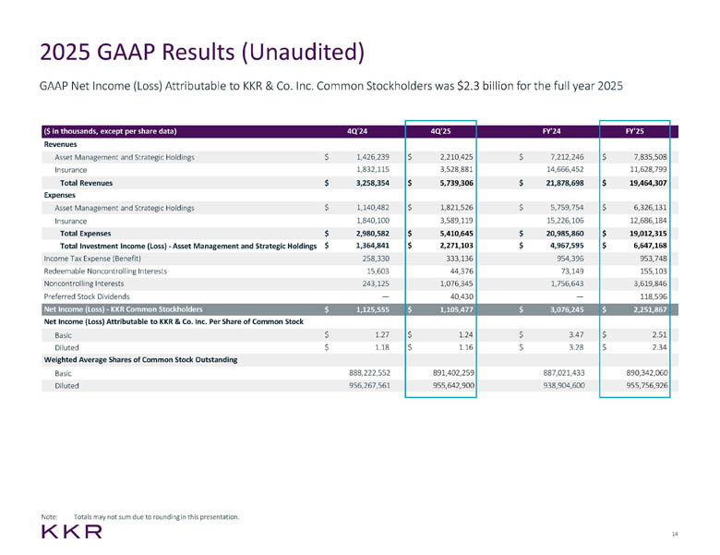
Task: Click the page number 14
Action: point(675,534)
